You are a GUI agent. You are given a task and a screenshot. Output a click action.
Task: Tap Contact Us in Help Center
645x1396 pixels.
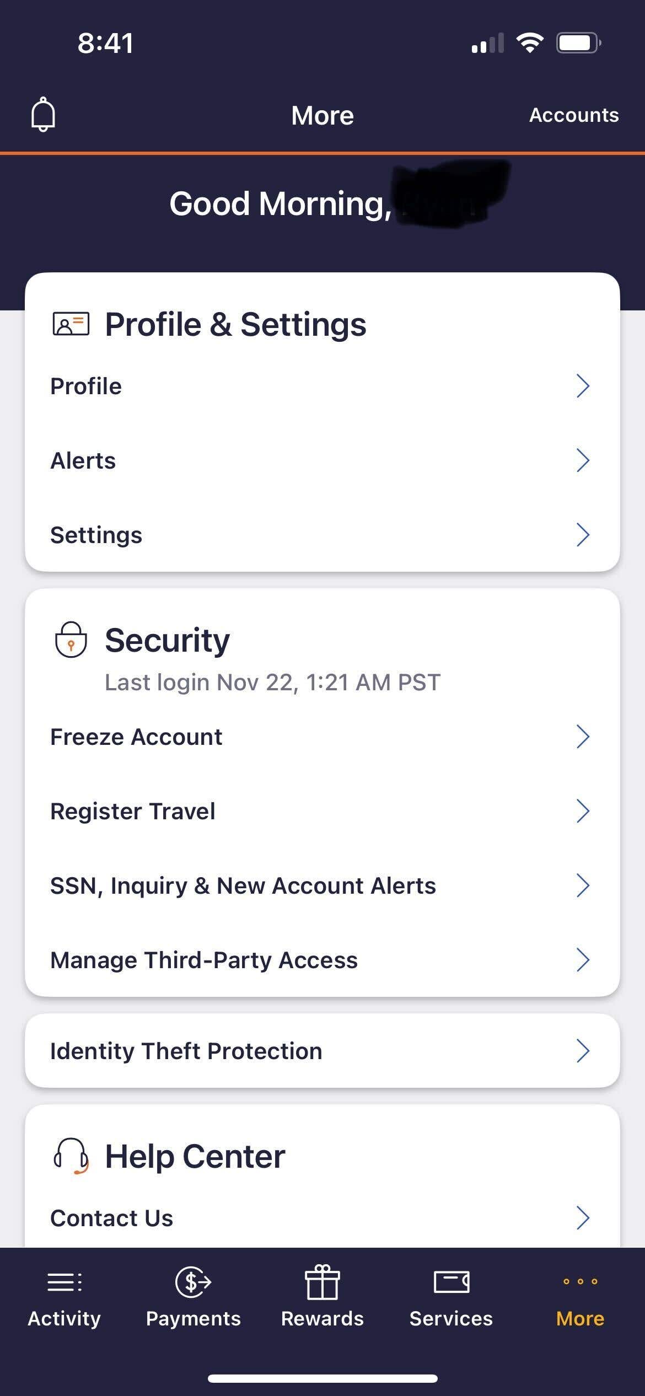112,1218
